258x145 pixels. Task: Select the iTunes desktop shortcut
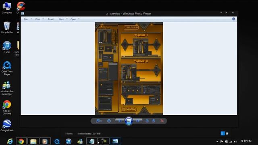coord(7,47)
